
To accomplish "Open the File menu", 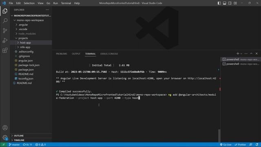I will click(x=11, y=3).
